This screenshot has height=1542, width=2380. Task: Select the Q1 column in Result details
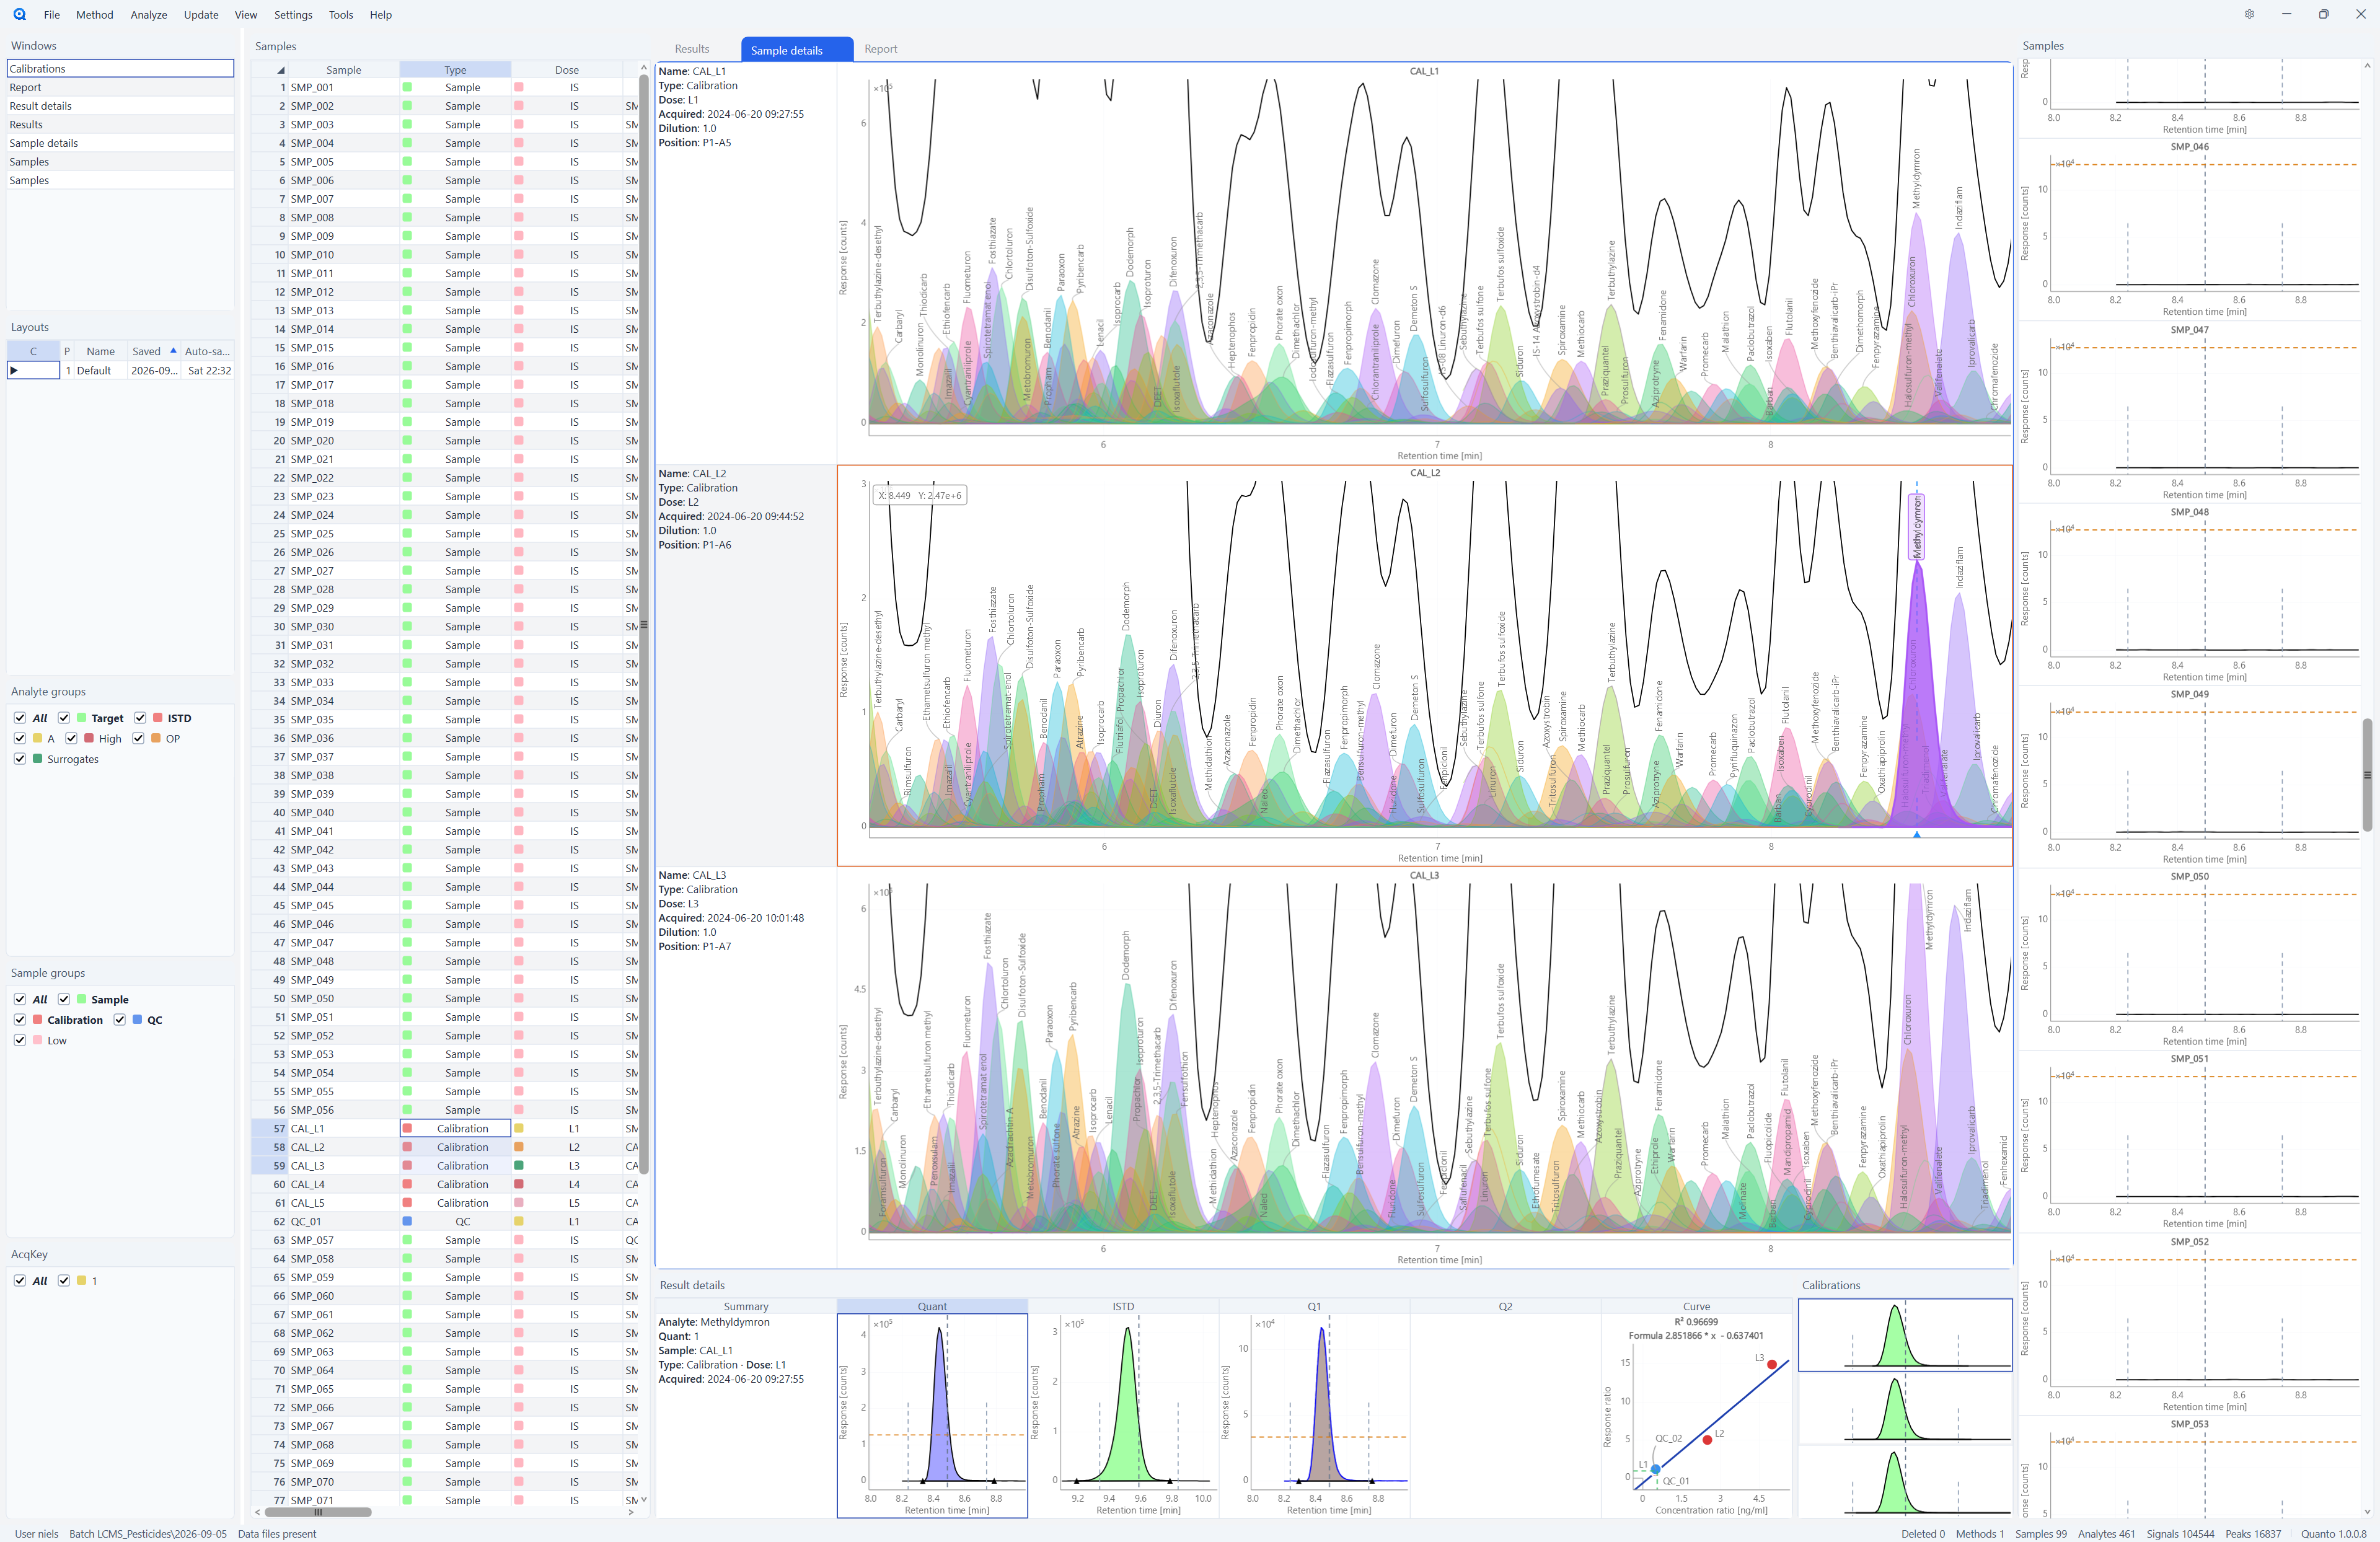[1314, 1306]
